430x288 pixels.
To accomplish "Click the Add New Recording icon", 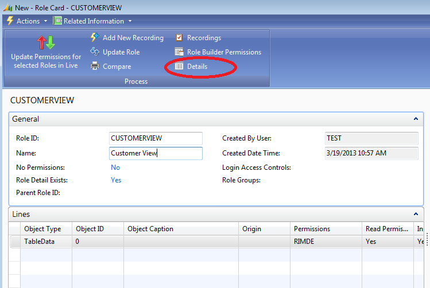I will pos(95,38).
